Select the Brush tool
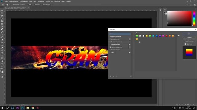197x110 pixels. click(x=2, y=32)
